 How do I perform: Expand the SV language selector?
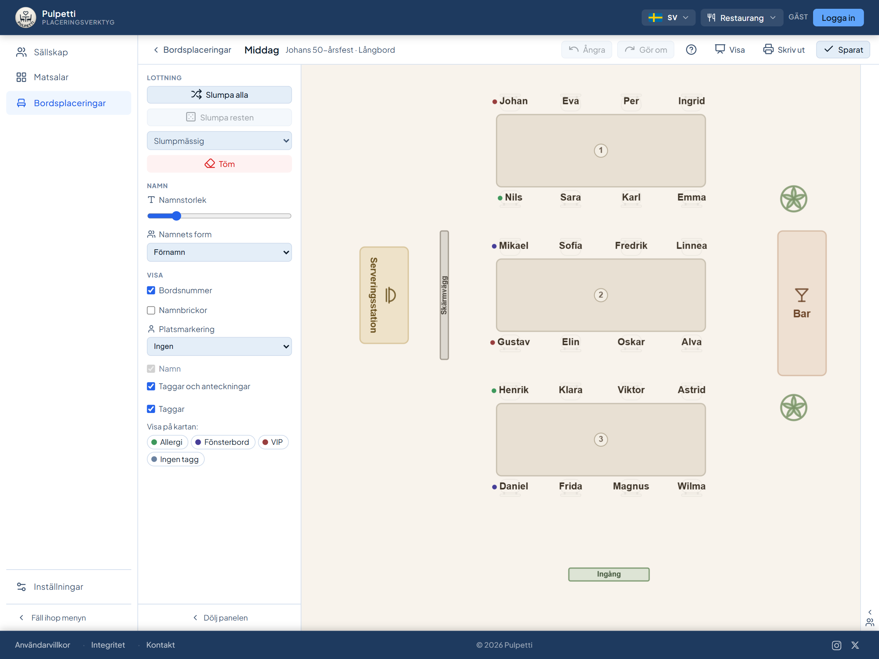click(x=668, y=18)
